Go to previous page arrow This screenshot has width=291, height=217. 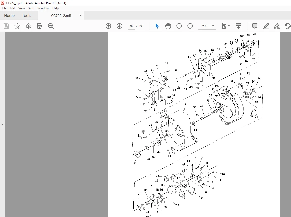(108, 26)
